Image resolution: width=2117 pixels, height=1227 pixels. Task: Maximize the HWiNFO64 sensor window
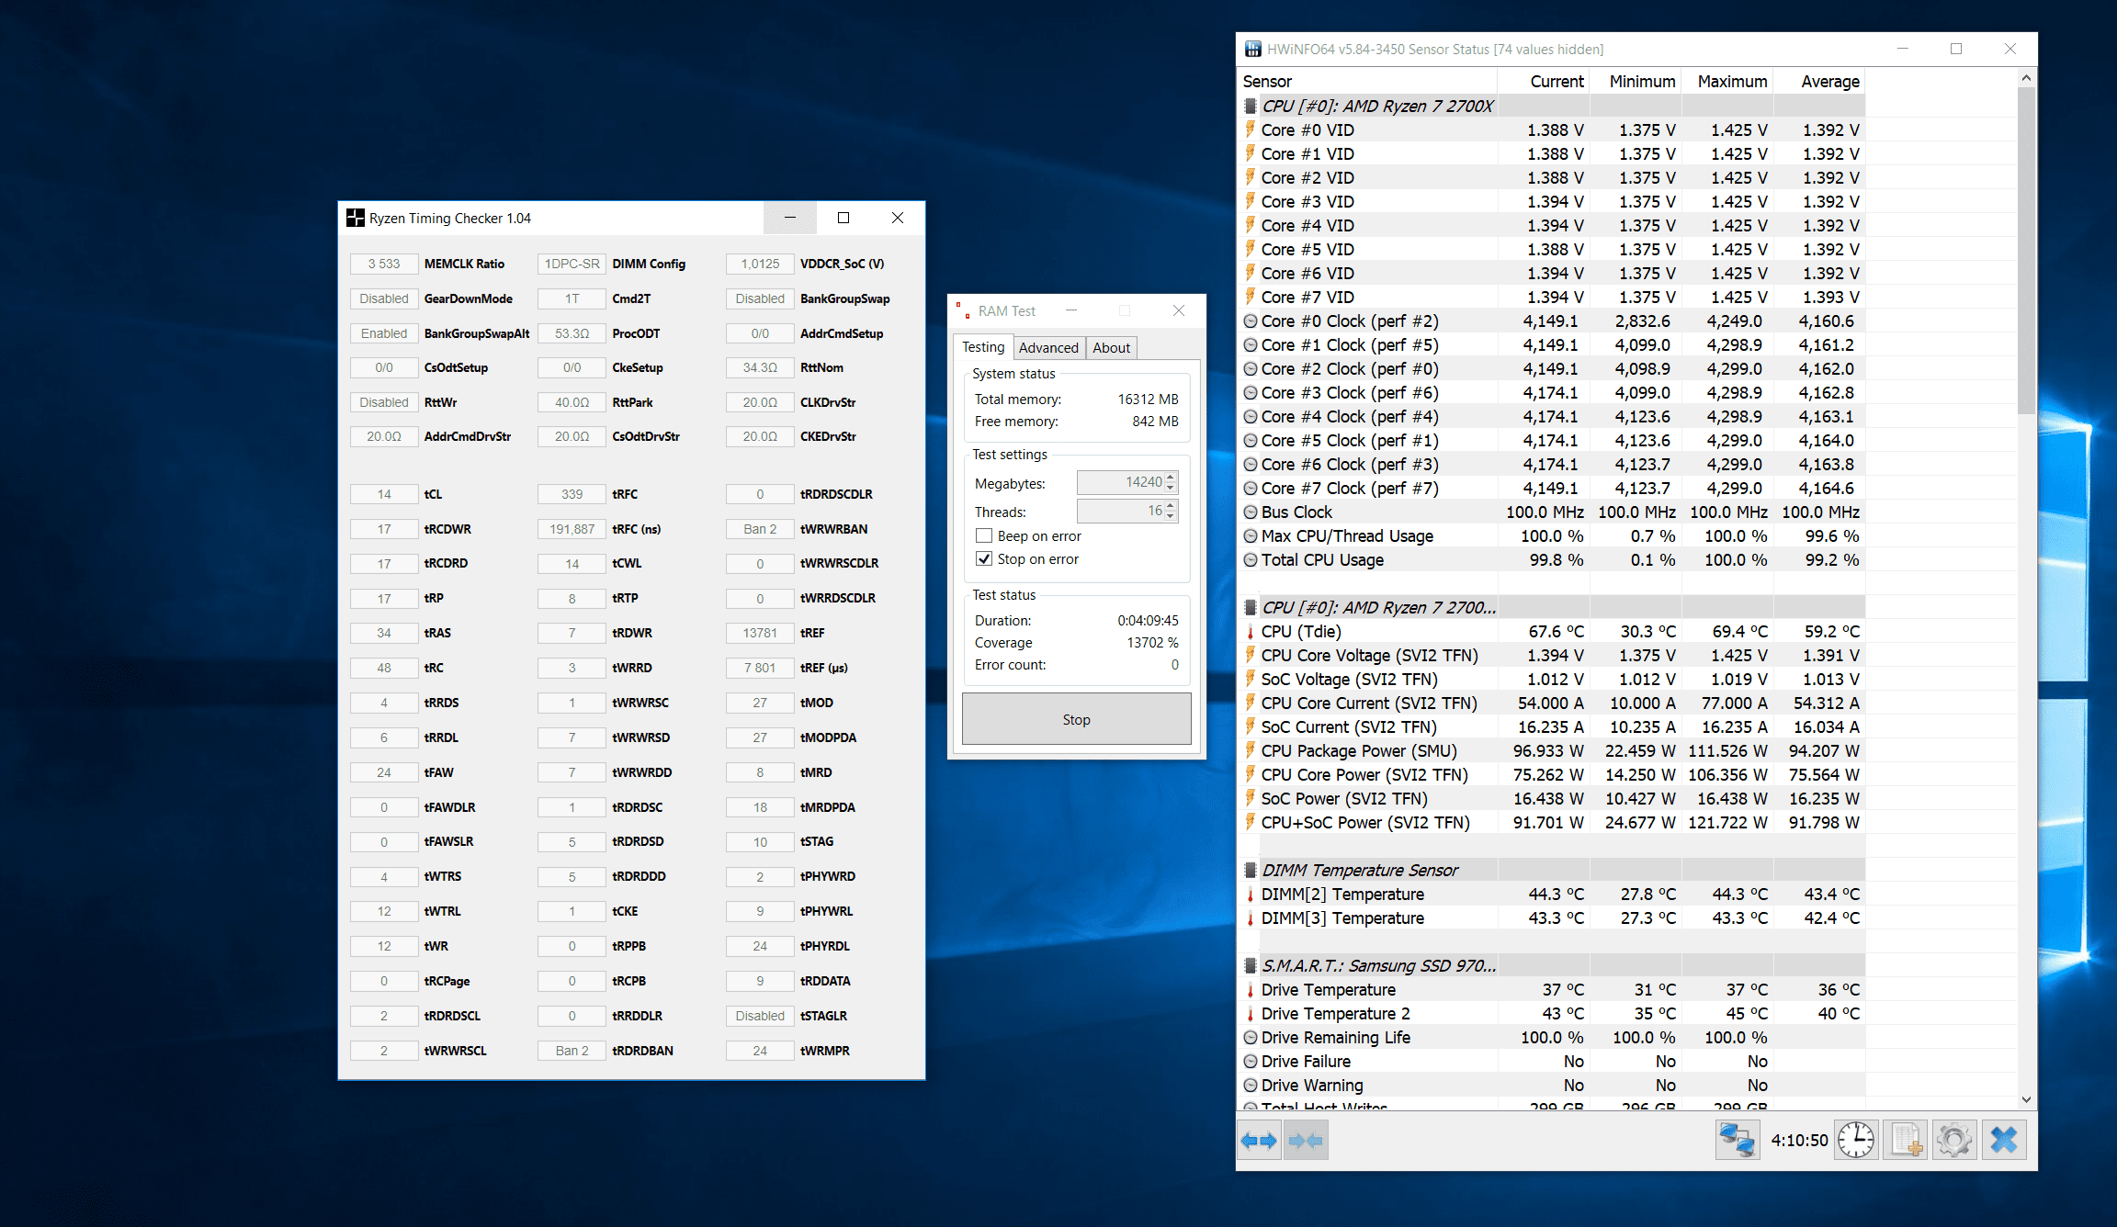tap(1956, 50)
